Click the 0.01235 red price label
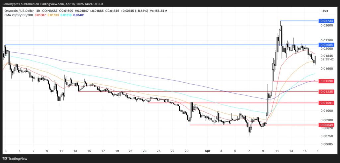This screenshot has width=340, height=163. 326,92
